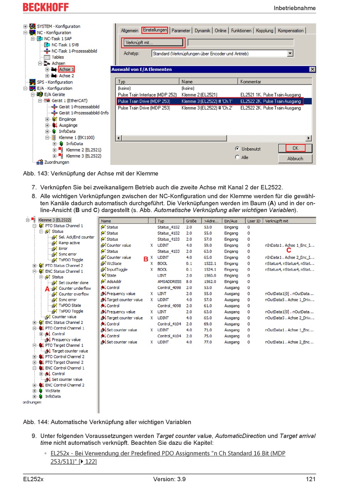Click the NC-Task 1 SVB icon
Screen dimensions: 338x488
[x=47, y=45]
